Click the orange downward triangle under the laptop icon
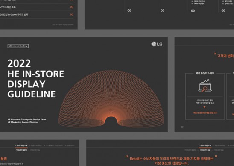The height and width of the screenshot is (166, 234). click(205, 107)
